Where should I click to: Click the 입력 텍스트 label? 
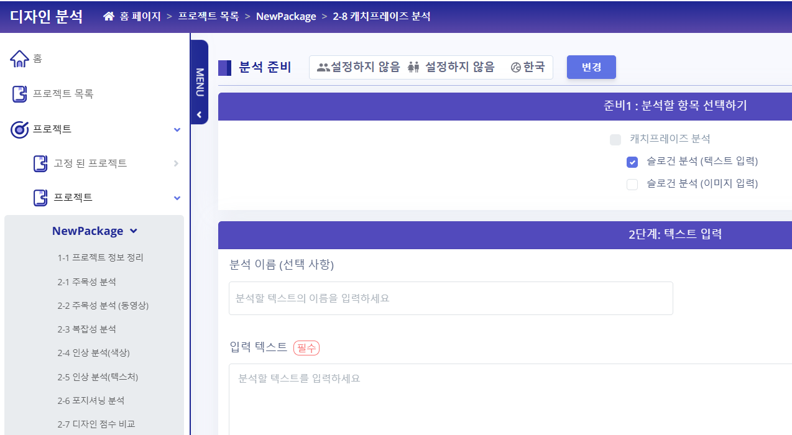[259, 347]
